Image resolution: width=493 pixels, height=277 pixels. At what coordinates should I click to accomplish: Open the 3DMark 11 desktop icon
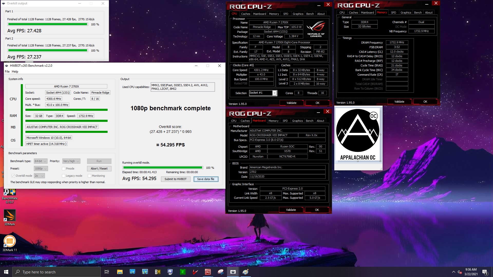click(x=10, y=243)
